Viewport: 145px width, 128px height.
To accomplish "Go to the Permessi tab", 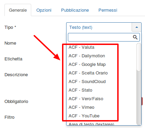I will tap(108, 10).
